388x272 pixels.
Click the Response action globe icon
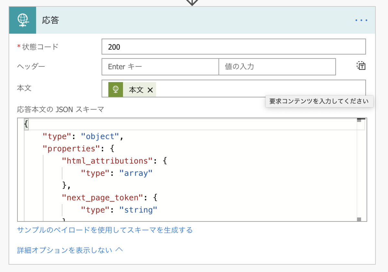point(23,20)
